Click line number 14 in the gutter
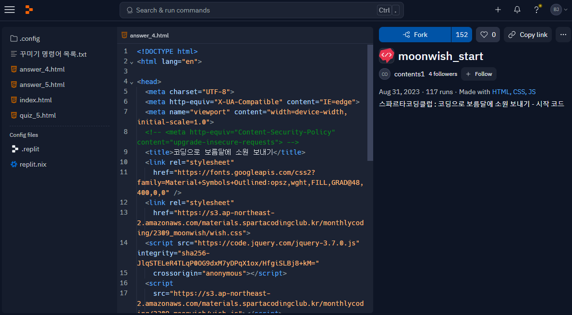This screenshot has width=572, height=315. coord(123,242)
